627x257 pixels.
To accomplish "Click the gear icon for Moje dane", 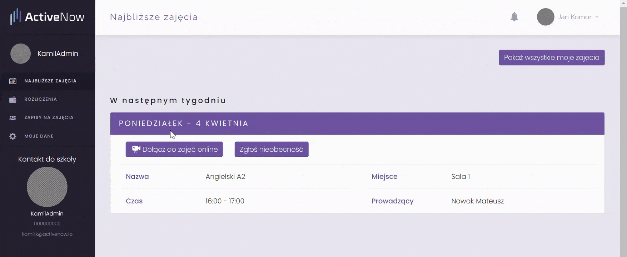I will coord(13,136).
